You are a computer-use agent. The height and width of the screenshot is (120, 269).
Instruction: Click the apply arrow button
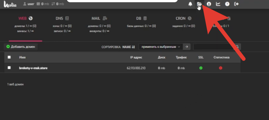pyautogui.click(x=187, y=47)
